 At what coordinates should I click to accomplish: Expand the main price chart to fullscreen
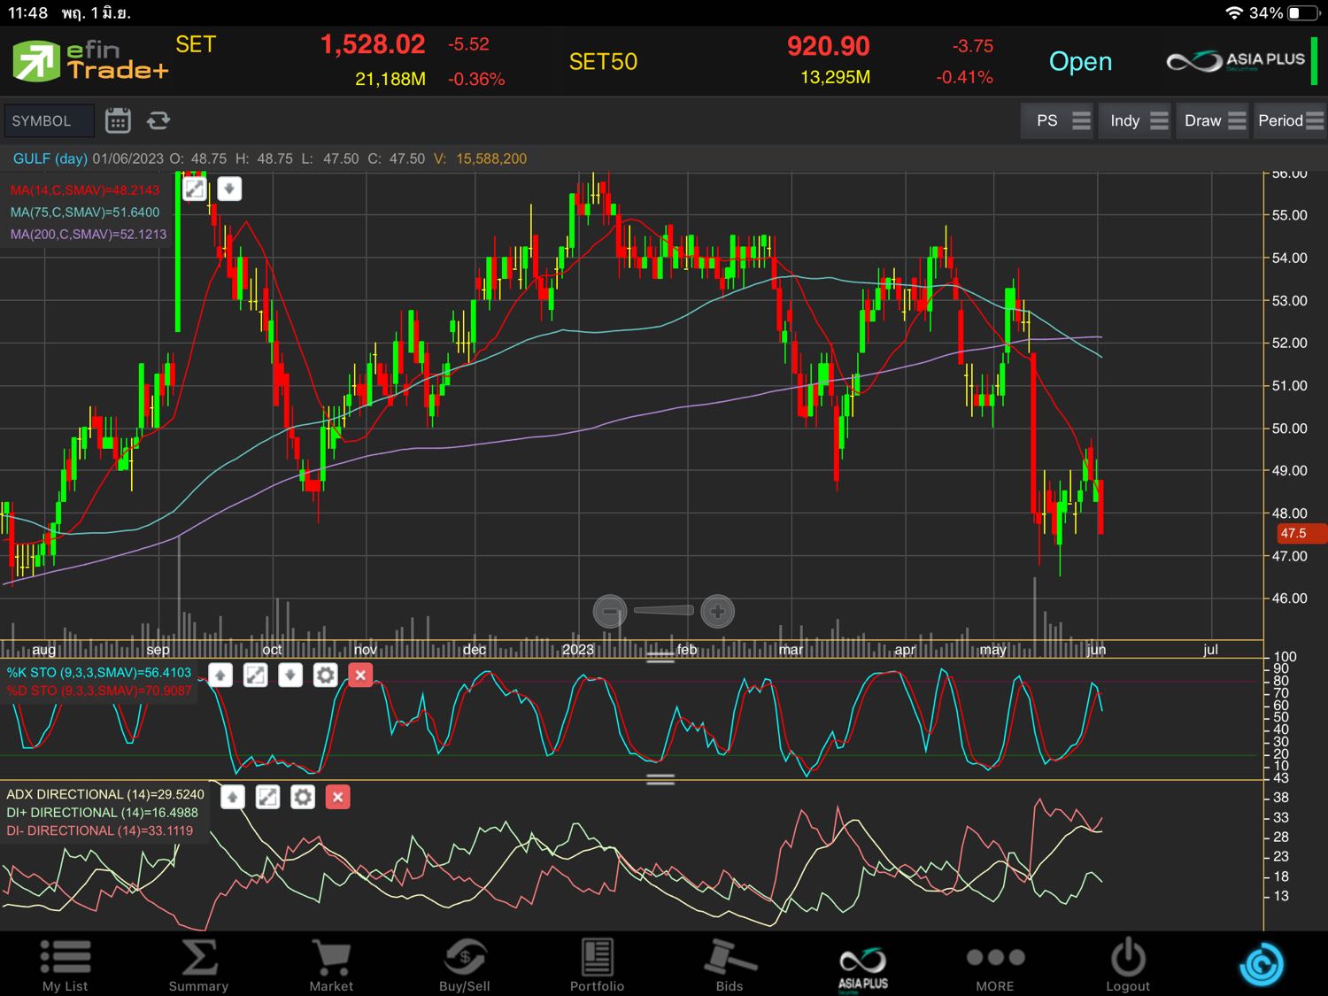point(194,189)
